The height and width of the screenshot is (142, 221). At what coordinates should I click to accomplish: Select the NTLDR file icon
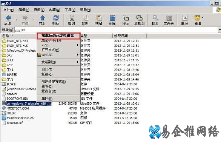point(4,113)
